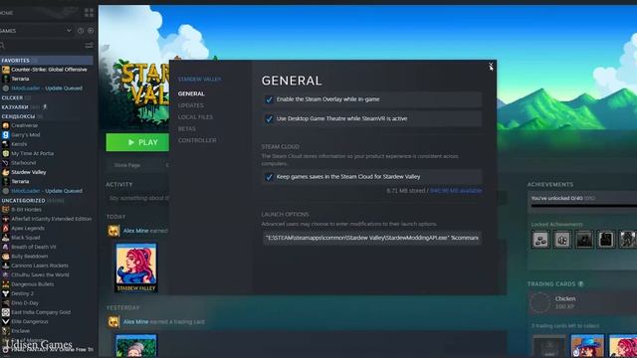Click the Stardew Valley sidebar icon

pos(6,172)
